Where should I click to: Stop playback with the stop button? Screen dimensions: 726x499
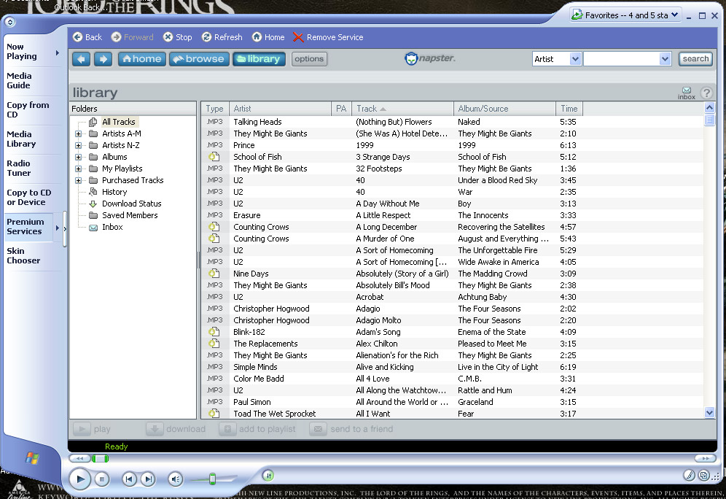[x=102, y=479]
